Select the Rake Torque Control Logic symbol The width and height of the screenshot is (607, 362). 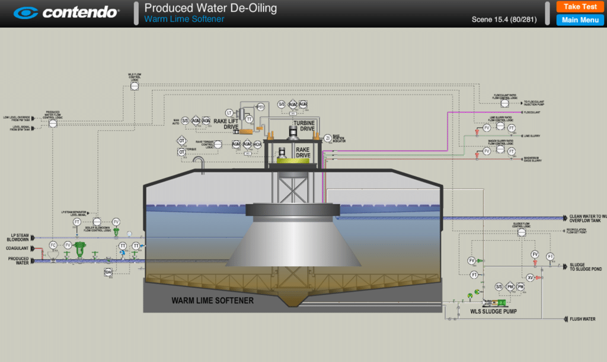click(218, 144)
